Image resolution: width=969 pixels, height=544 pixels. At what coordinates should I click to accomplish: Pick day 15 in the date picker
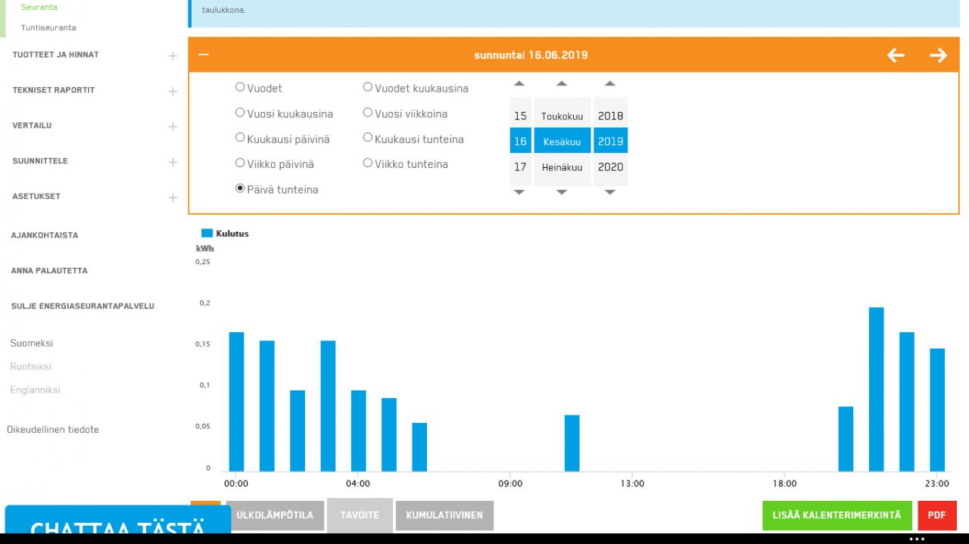(520, 116)
